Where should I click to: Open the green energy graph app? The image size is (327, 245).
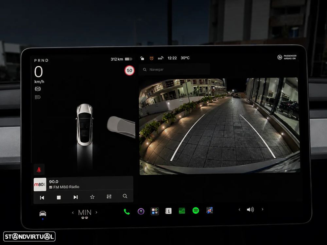[x=182, y=211]
